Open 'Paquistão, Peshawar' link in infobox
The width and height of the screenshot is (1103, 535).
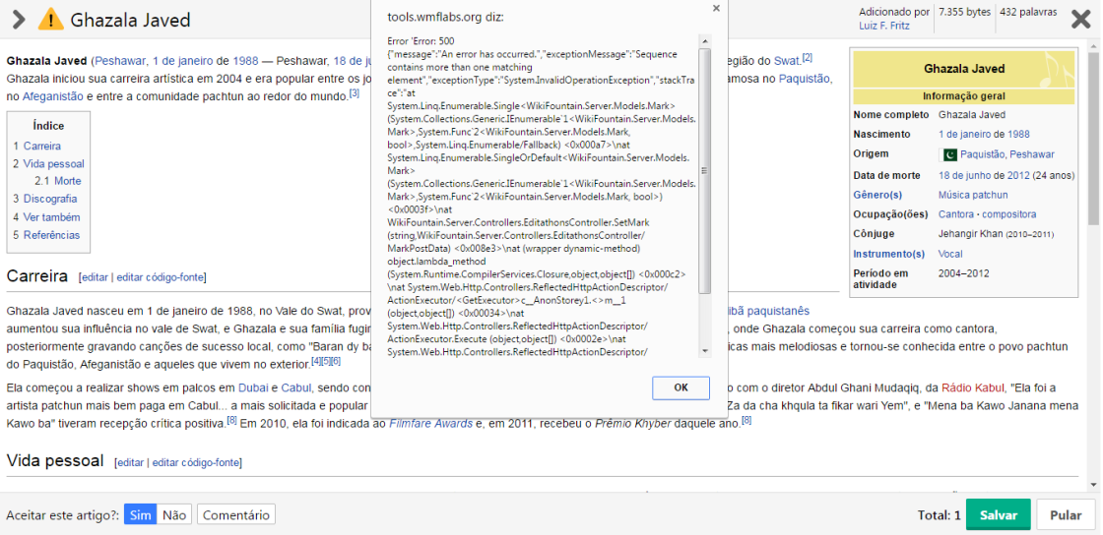pyautogui.click(x=1007, y=154)
